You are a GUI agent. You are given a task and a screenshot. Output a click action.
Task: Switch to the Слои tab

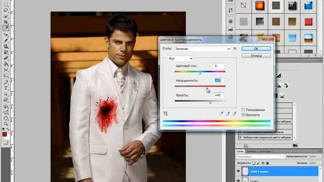pos(240,151)
